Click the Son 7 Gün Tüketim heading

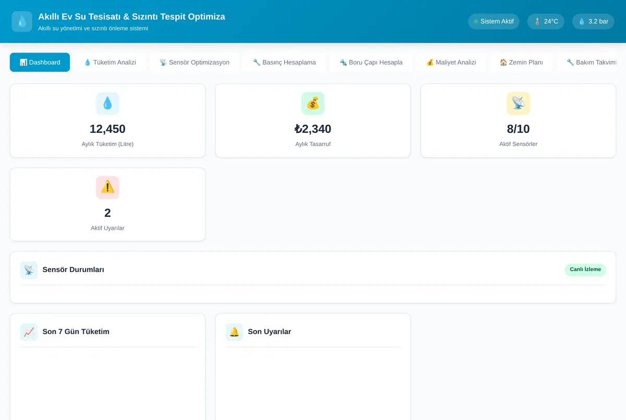(x=76, y=332)
